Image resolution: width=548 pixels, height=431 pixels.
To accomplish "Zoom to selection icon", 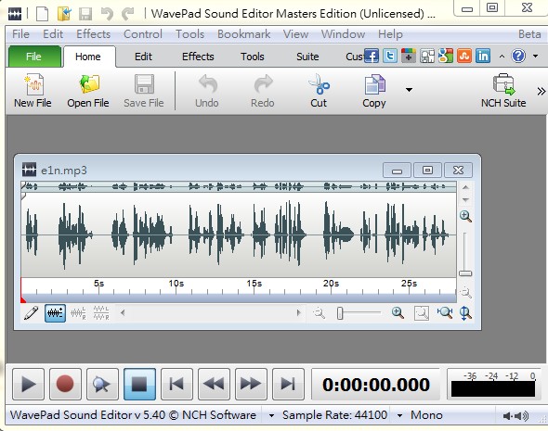I will tap(422, 313).
